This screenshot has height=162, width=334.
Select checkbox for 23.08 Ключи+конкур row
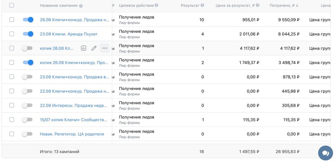[12, 77]
